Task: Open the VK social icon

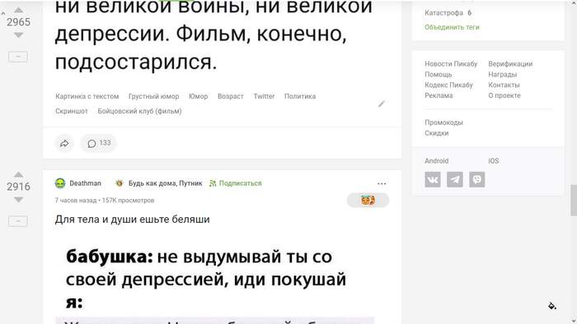Action: [433, 180]
